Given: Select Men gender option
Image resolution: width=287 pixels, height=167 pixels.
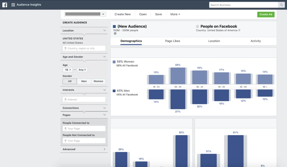Looking at the screenshot, I should [x=84, y=81].
